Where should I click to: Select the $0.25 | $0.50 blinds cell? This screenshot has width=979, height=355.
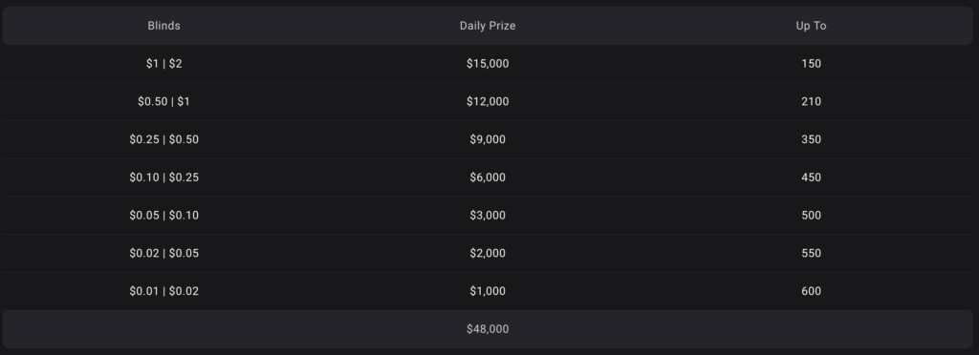point(164,139)
